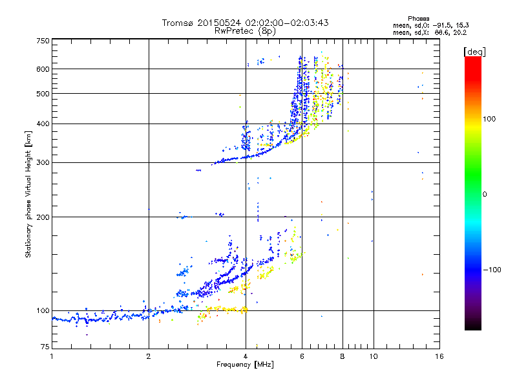This screenshot has width=517, height=388.
Task: Click the colorbar tick label '-100'
Action: (492, 270)
